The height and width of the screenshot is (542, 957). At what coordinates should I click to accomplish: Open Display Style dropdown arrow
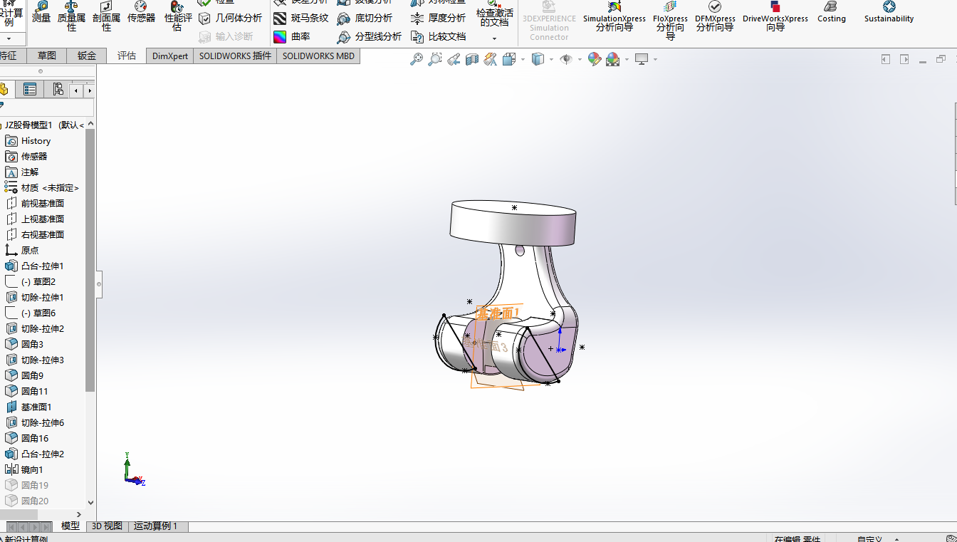click(552, 60)
